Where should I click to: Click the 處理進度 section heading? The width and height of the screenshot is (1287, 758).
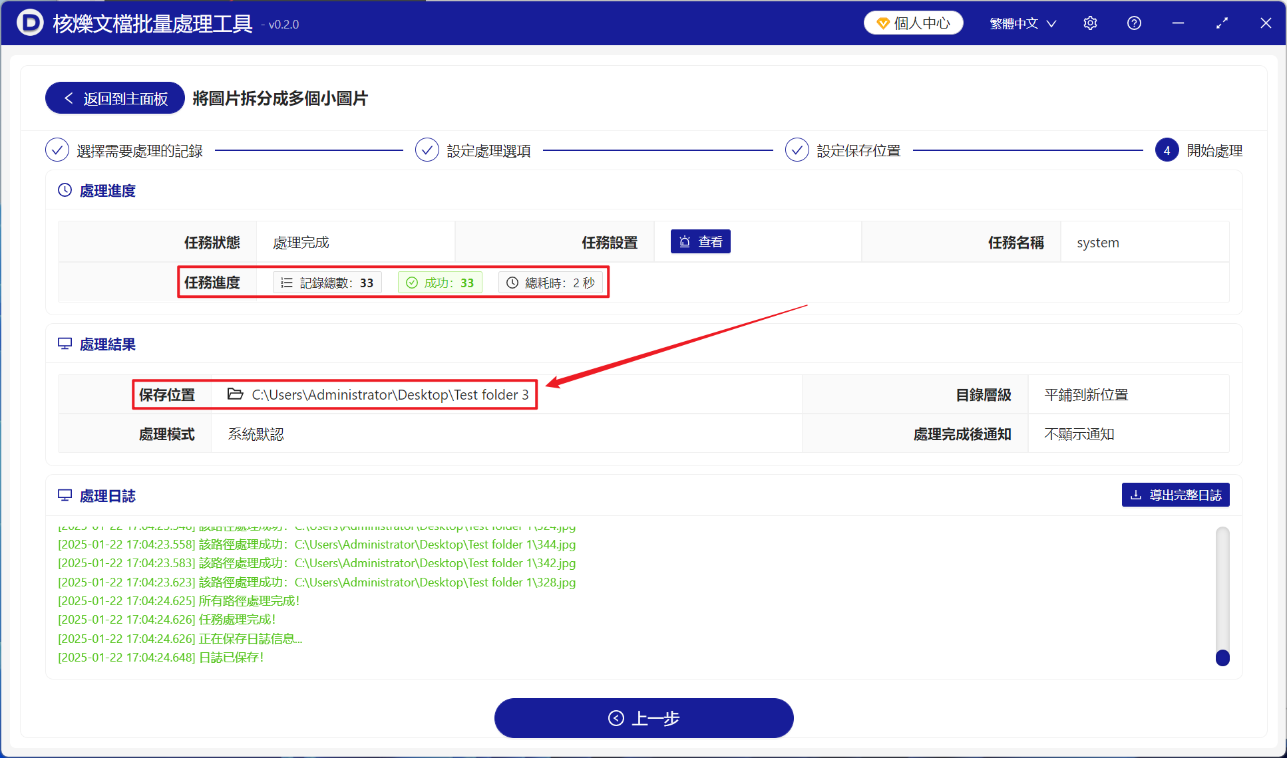coord(108,191)
